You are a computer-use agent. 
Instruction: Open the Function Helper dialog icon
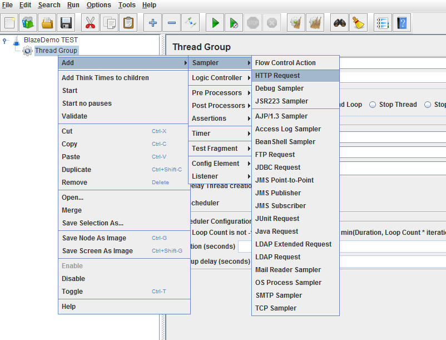click(x=382, y=23)
